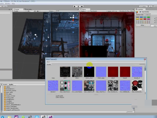
Task: Click the Other... button in Select Icon
Action: point(143,25)
